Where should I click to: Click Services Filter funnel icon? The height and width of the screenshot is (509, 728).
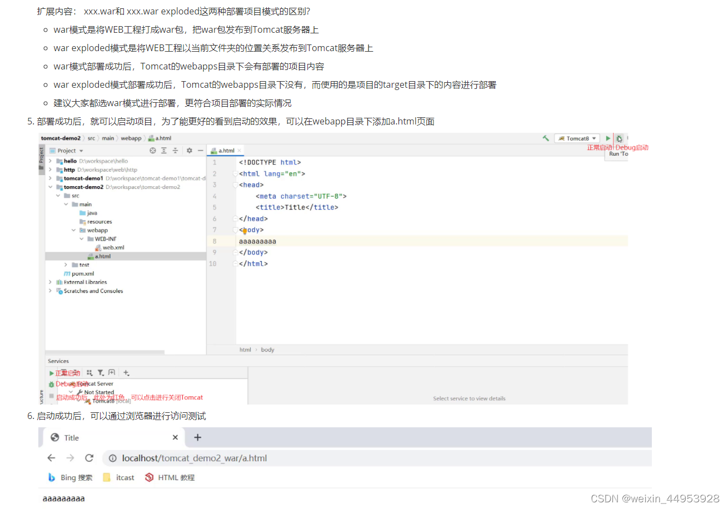(x=101, y=373)
